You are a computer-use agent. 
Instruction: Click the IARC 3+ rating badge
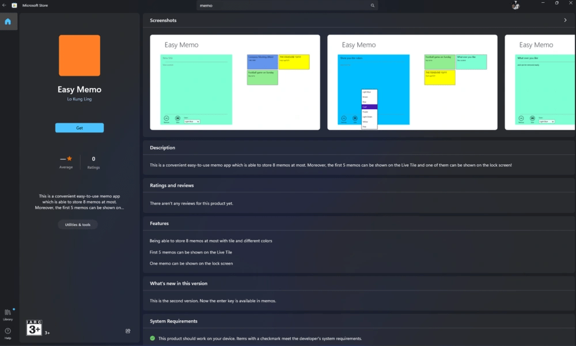pyautogui.click(x=34, y=328)
